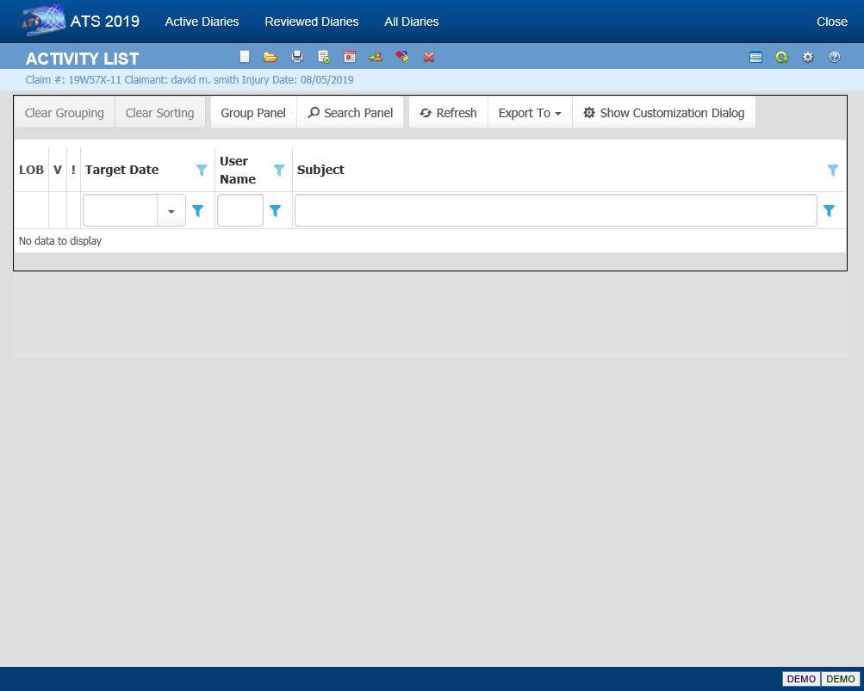Open the Reviewed Diaries menu
This screenshot has height=691, width=864.
point(311,22)
